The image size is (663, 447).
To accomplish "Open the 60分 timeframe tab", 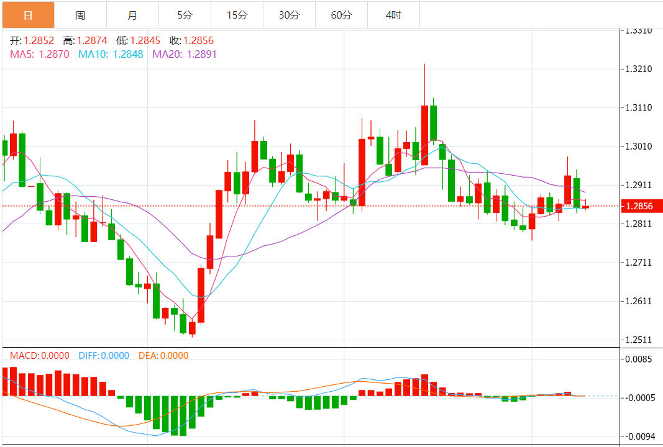I will 341,15.
